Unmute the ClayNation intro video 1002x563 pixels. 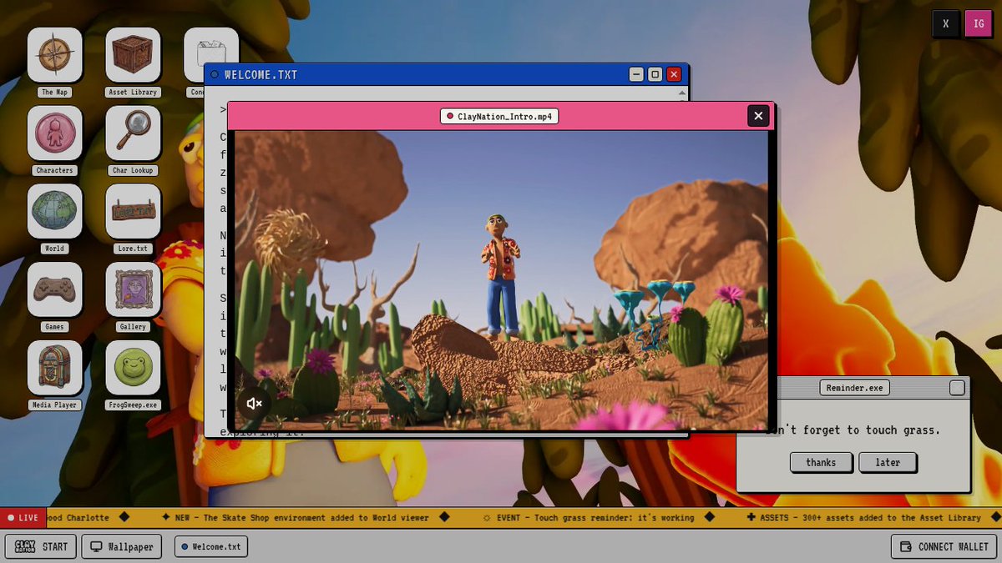tap(255, 404)
